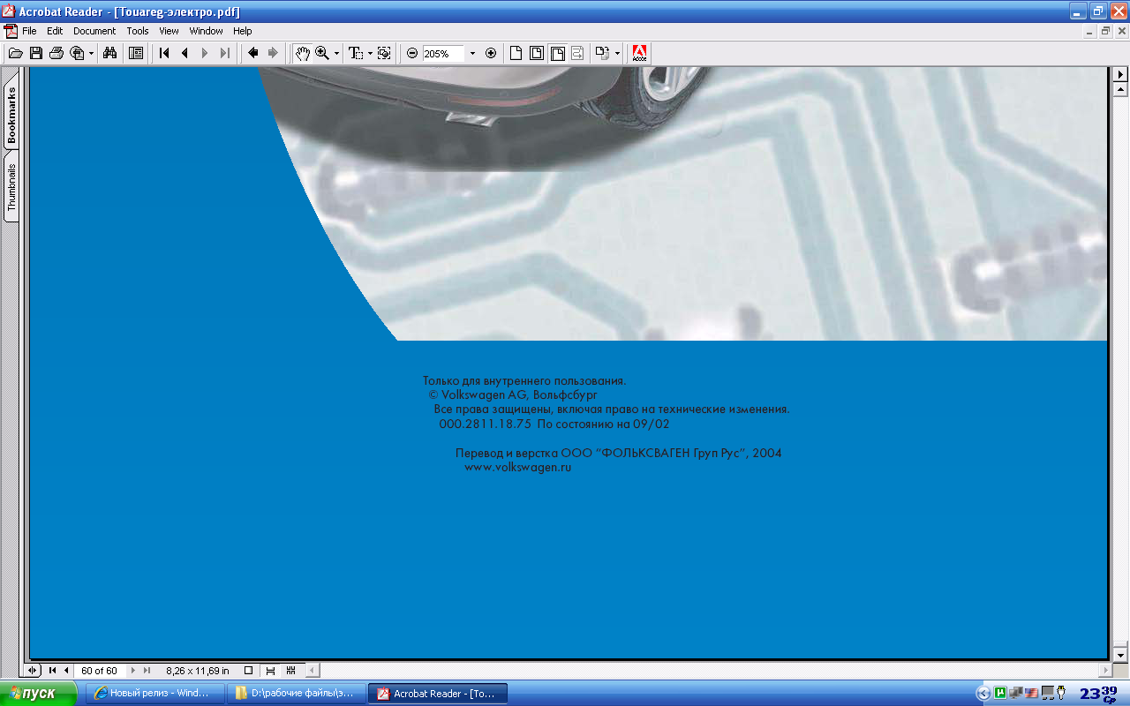Click the Open file folder icon
1130x706 pixels.
[x=15, y=53]
